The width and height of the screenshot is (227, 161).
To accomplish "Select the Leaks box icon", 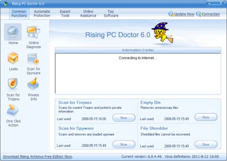I will 13,58.
